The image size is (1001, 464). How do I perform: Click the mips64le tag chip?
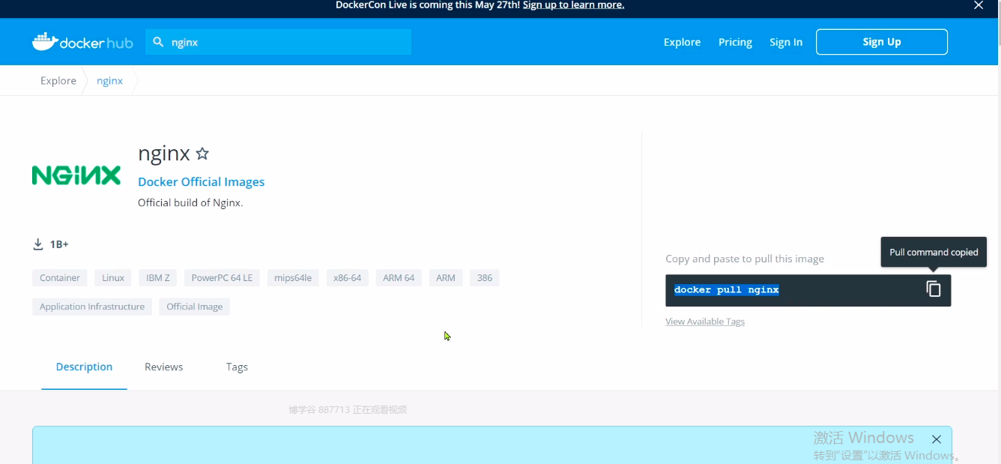pos(293,278)
